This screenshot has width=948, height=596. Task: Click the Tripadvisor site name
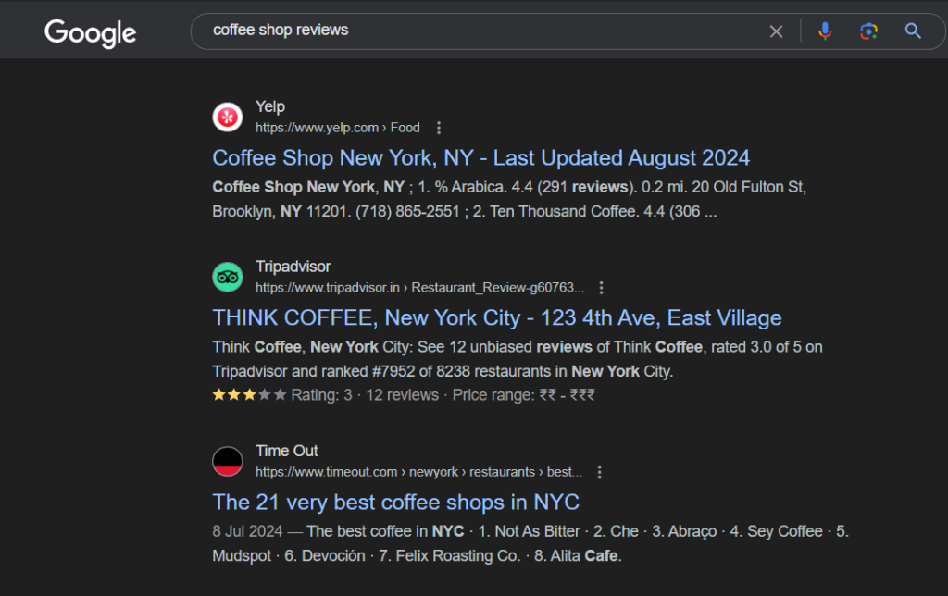(293, 267)
